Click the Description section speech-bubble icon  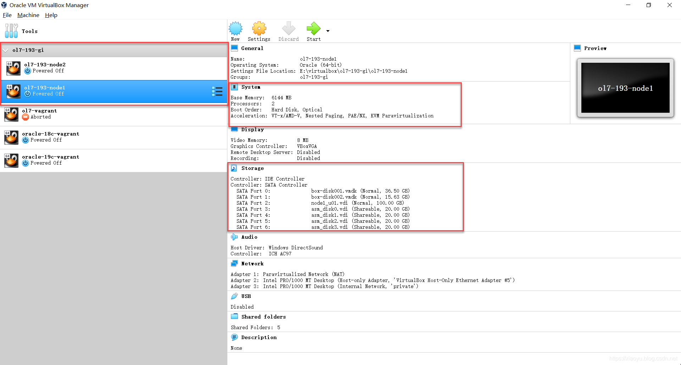click(234, 337)
